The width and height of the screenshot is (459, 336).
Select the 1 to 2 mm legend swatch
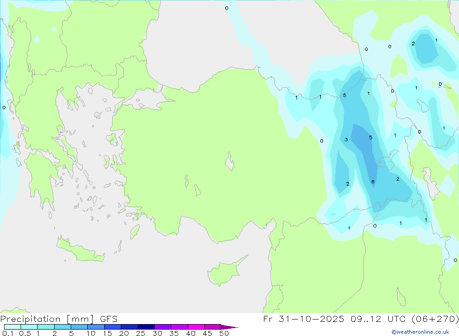pos(45,327)
